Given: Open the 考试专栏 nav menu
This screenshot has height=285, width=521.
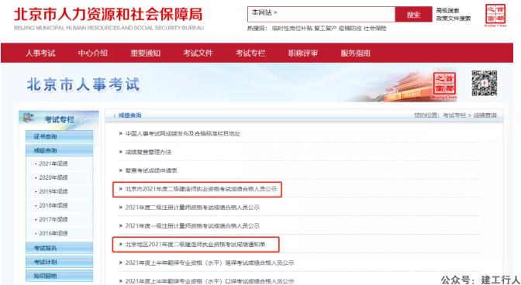Looking at the screenshot, I should pyautogui.click(x=250, y=53).
